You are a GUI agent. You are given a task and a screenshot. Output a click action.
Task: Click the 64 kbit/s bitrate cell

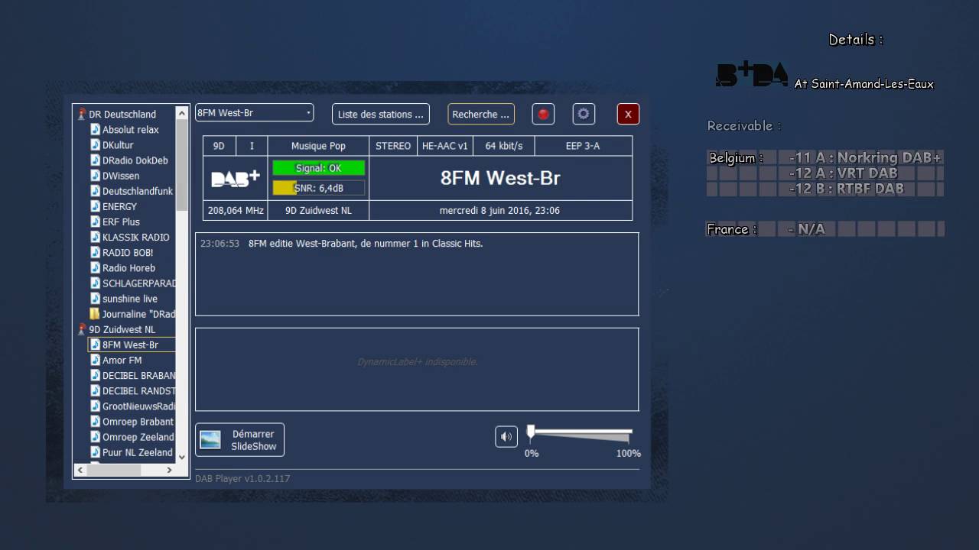pyautogui.click(x=503, y=146)
